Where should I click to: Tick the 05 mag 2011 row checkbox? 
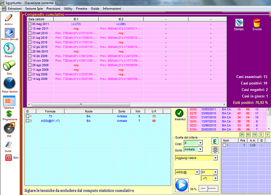30,24
